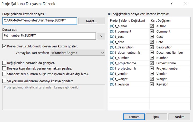193x122 pixels.
Task: Click into the 'Dosya adı' input field
Action: pos(49,36)
